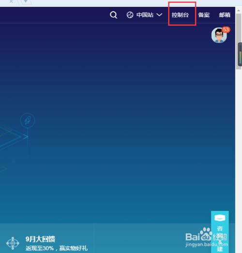The height and width of the screenshot is (253, 242).
Task: Close the current browser tab
Action: (11, 1)
